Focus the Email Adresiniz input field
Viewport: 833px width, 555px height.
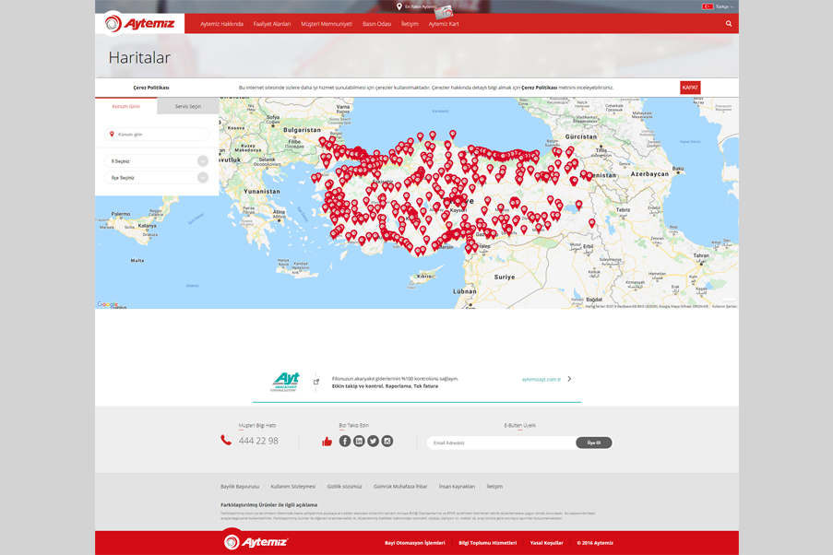pos(502,443)
